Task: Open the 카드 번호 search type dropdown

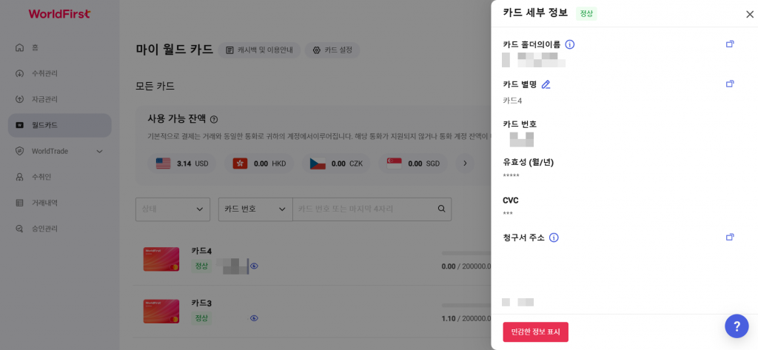Action: click(x=255, y=209)
